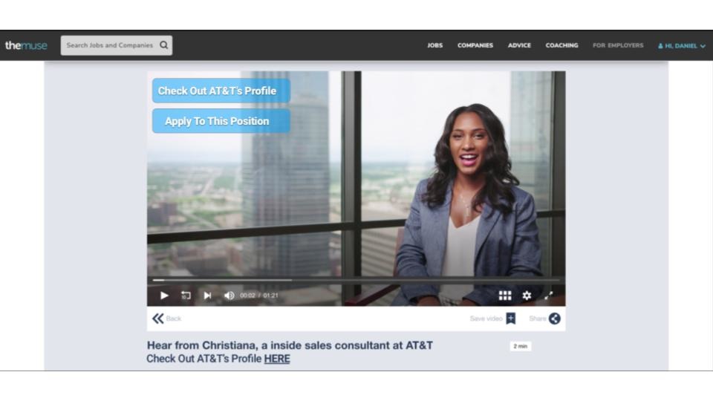Click the video timestamp 00:02 / 01:21
713x401 pixels.
click(258, 296)
